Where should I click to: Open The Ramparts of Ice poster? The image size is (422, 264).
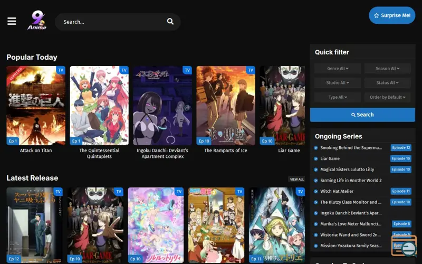coord(226,106)
